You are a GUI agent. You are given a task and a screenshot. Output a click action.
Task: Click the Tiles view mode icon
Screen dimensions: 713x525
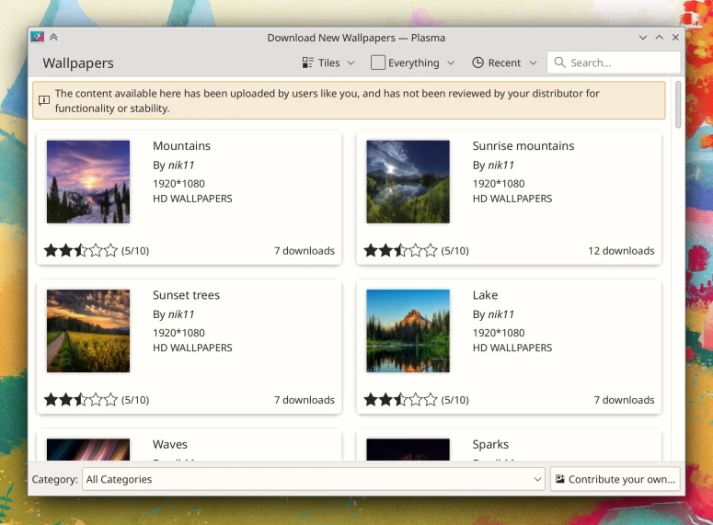(x=308, y=63)
